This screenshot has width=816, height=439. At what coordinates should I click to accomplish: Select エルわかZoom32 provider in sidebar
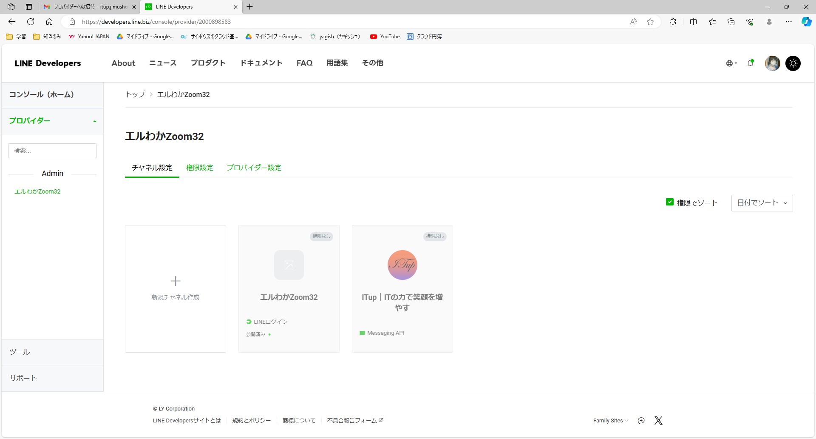(37, 191)
